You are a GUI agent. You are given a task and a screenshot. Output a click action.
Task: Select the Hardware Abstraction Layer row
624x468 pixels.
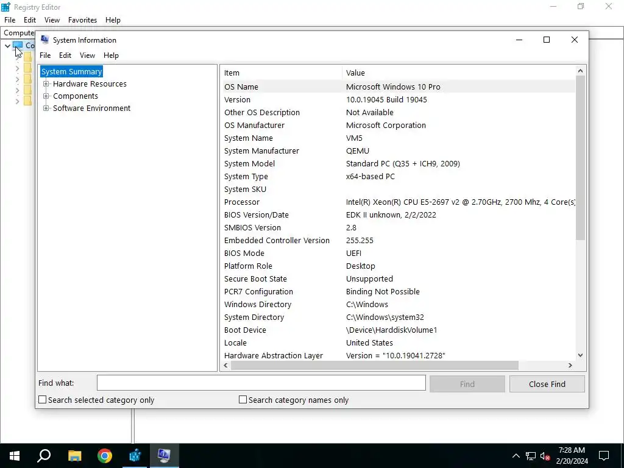click(x=398, y=355)
